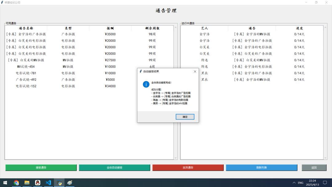Click the '6周' remaining weeks cell
The image size is (332, 187).
[x=152, y=66]
